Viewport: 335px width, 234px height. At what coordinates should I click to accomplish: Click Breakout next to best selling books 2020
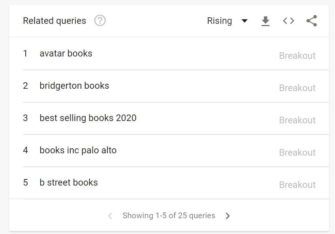(297, 120)
